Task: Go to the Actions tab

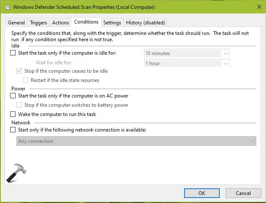Action: point(61,23)
